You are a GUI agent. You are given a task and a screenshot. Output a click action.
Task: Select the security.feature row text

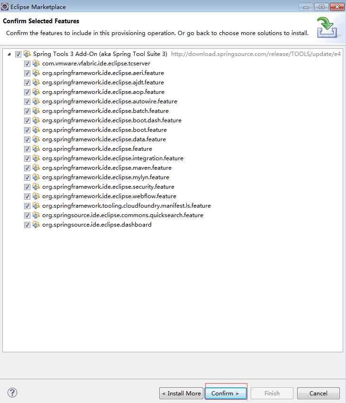click(x=108, y=187)
